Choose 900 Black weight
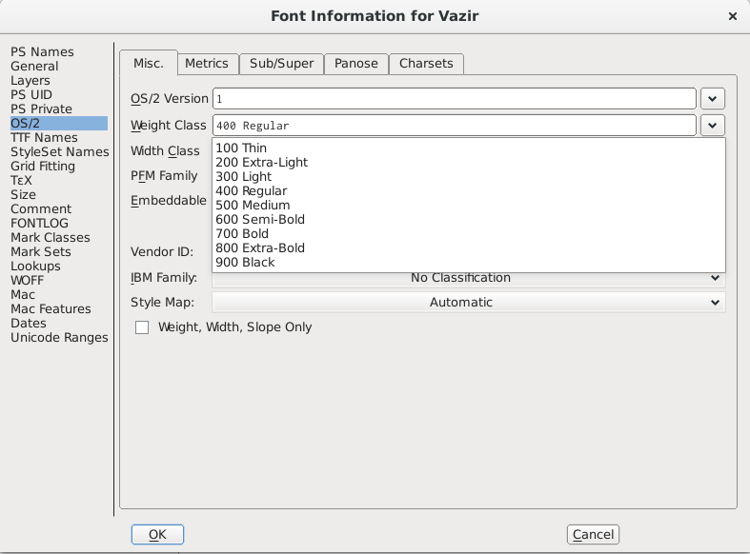This screenshot has height=554, width=750. 469,263
